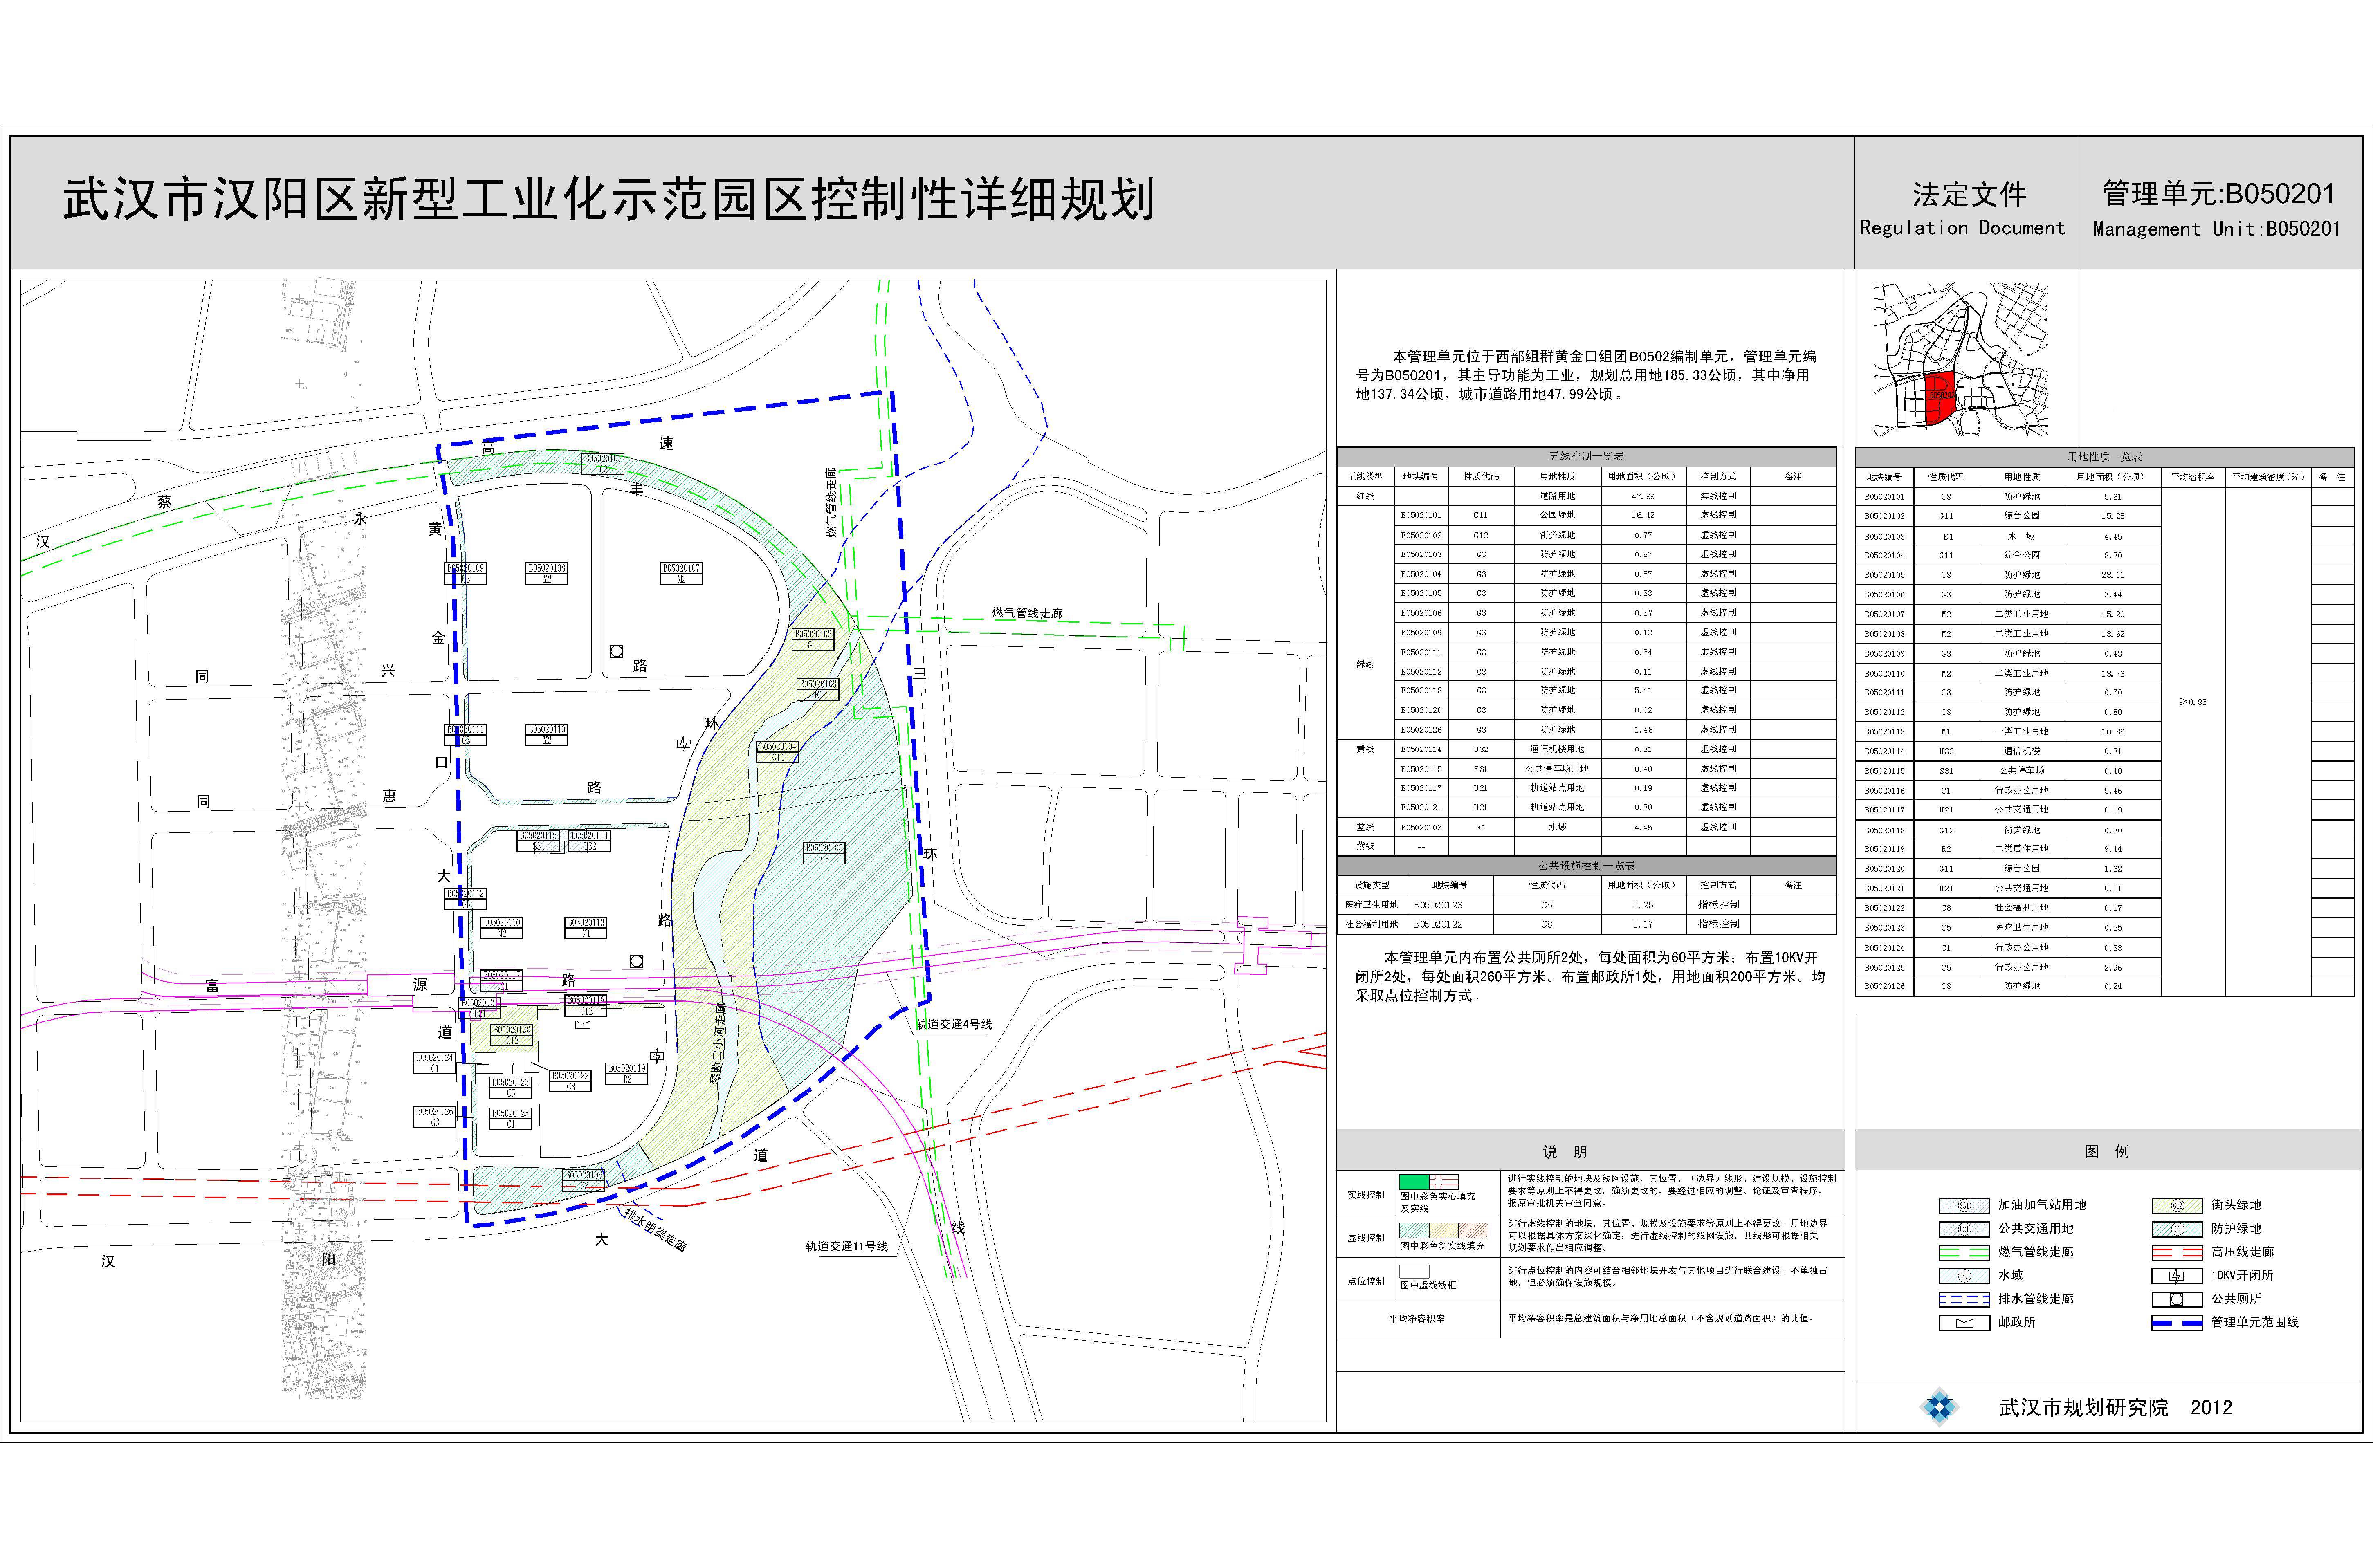Select the 水域 E1 legend symbol
2373x1568 pixels.
point(1964,1276)
